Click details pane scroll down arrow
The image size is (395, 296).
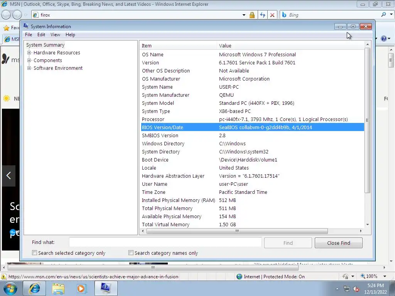click(368, 225)
